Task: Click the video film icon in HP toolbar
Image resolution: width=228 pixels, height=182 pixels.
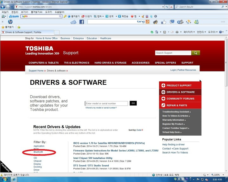Action: click(x=180, y=22)
